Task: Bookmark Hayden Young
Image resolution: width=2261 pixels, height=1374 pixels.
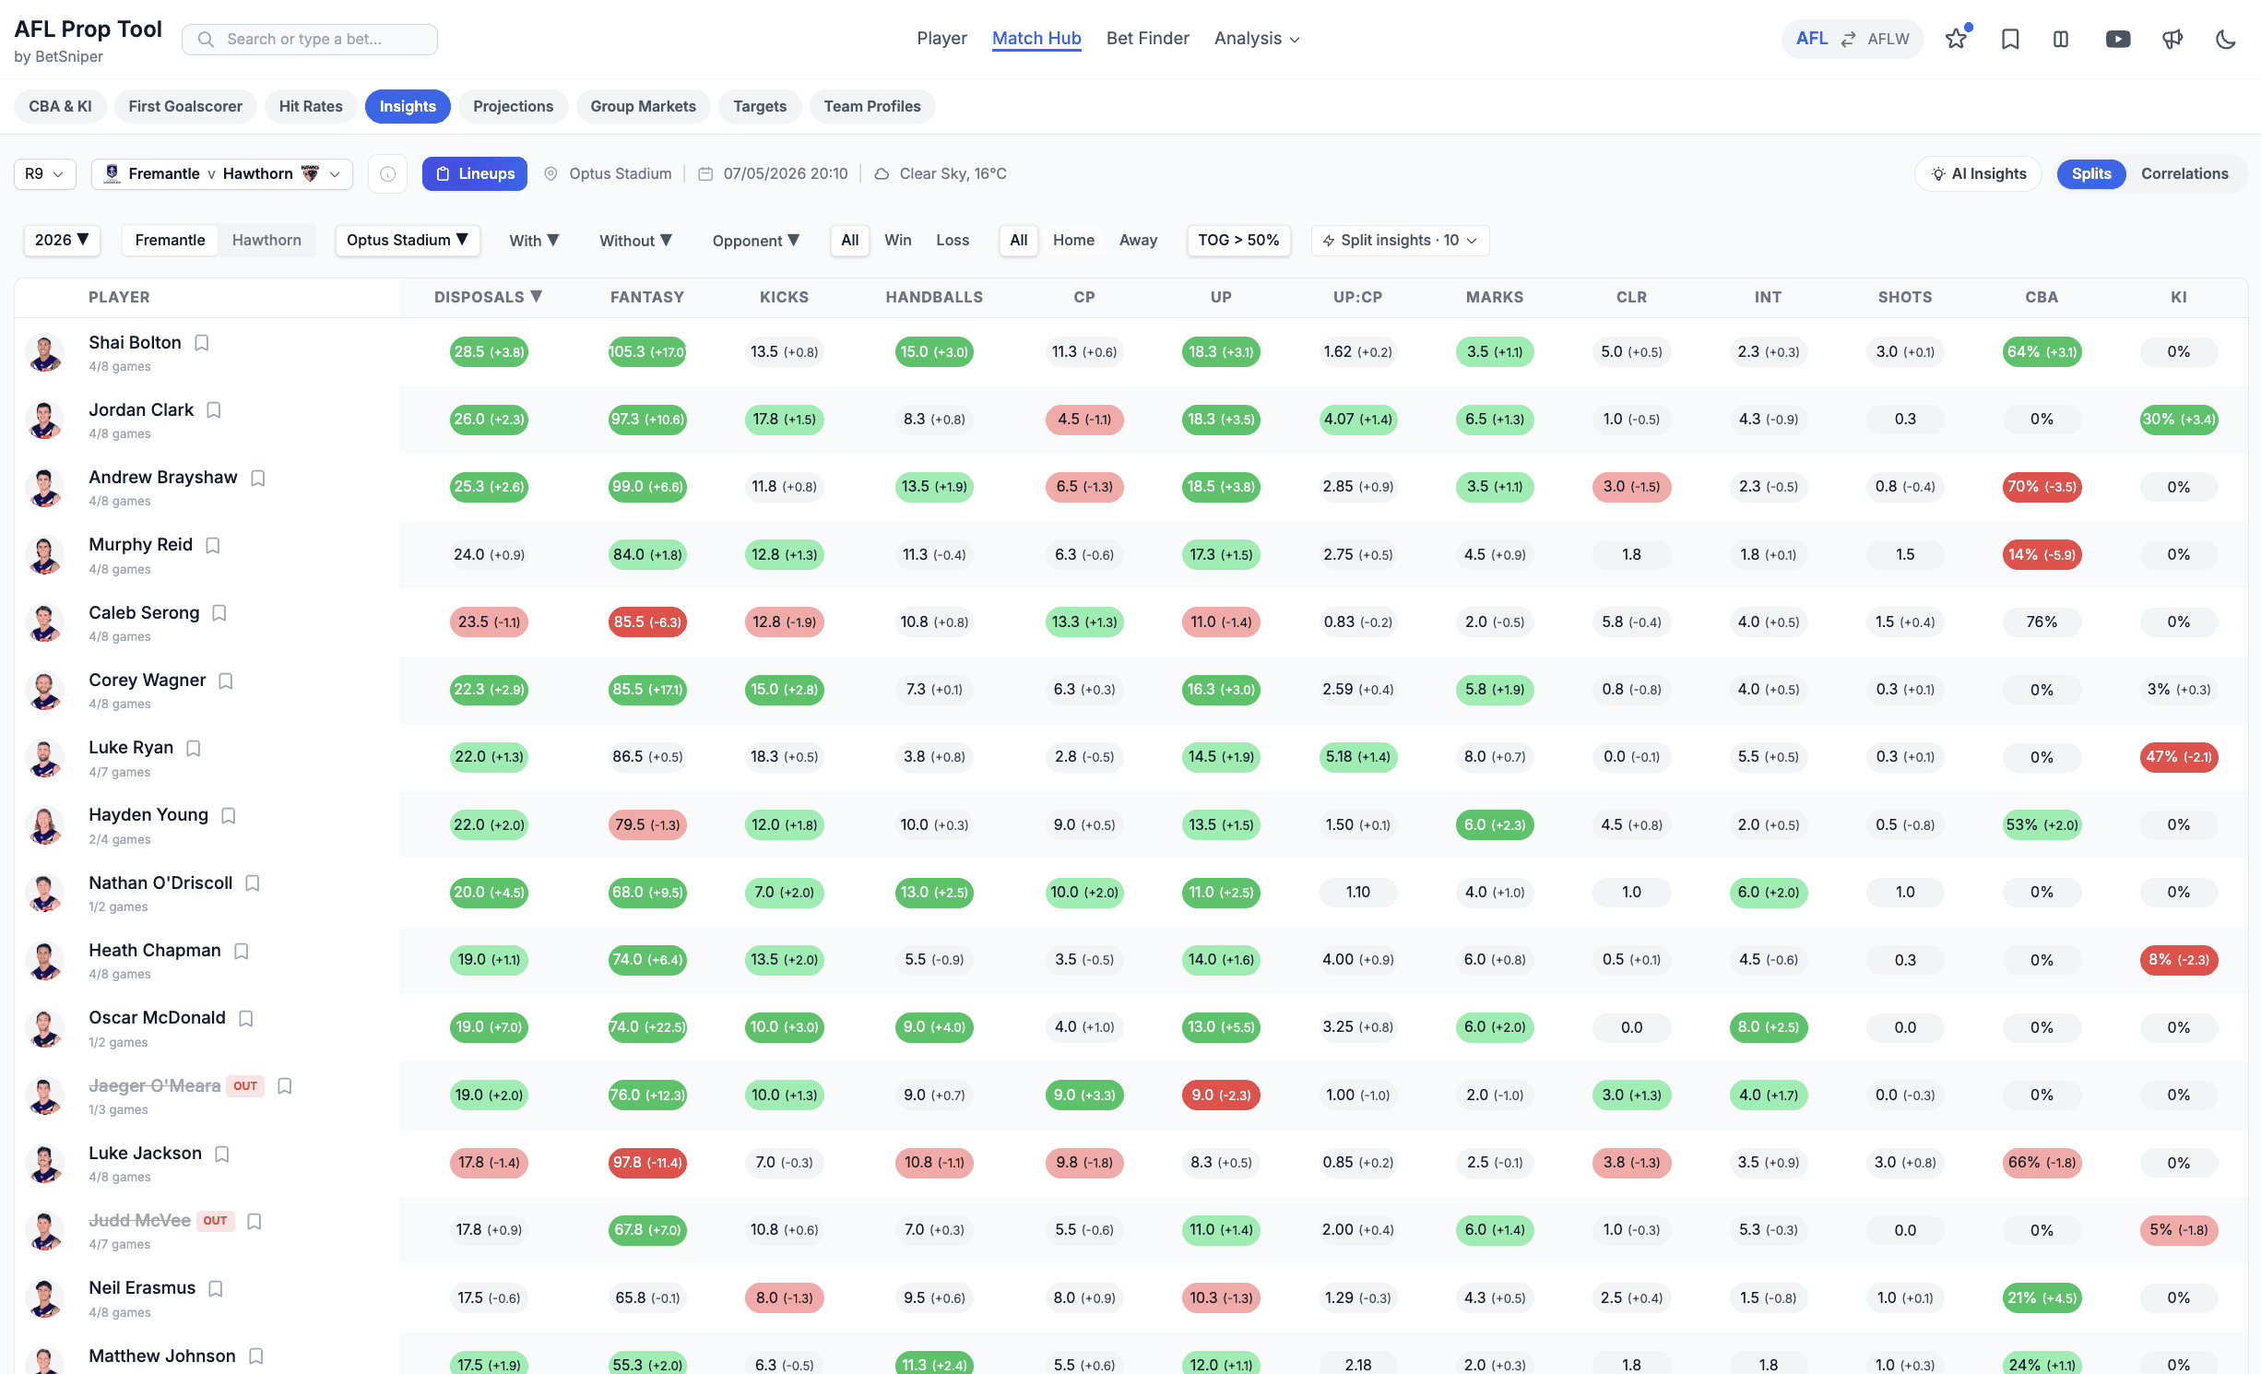Action: [x=229, y=815]
